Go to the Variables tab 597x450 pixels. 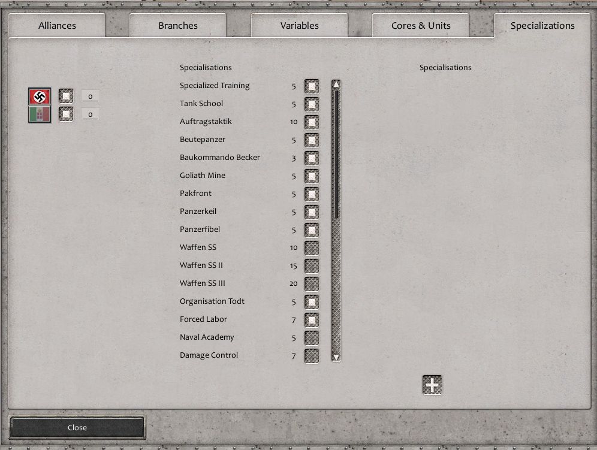299,26
